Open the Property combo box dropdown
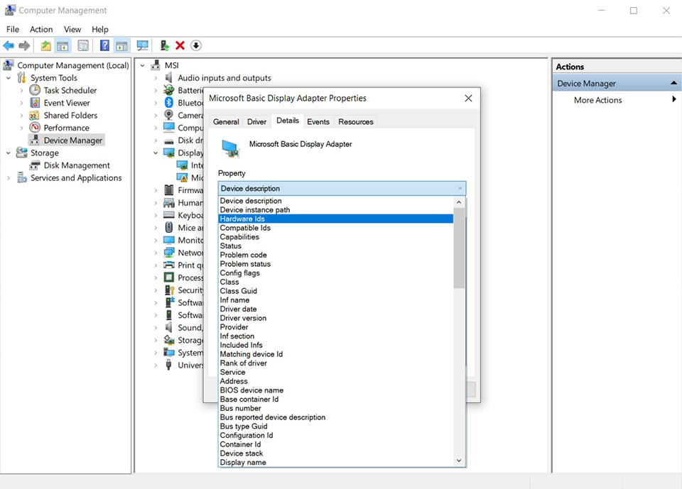 342,188
